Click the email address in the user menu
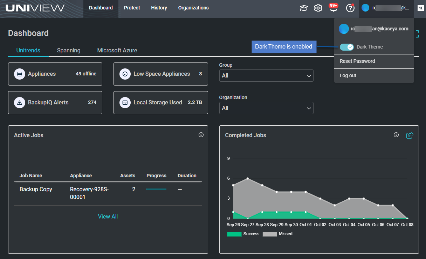This screenshot has width=426, height=259. coord(379,29)
